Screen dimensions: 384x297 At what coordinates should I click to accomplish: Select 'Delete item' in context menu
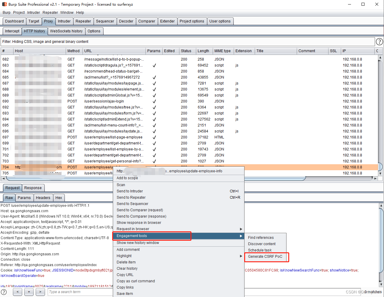tap(178, 262)
